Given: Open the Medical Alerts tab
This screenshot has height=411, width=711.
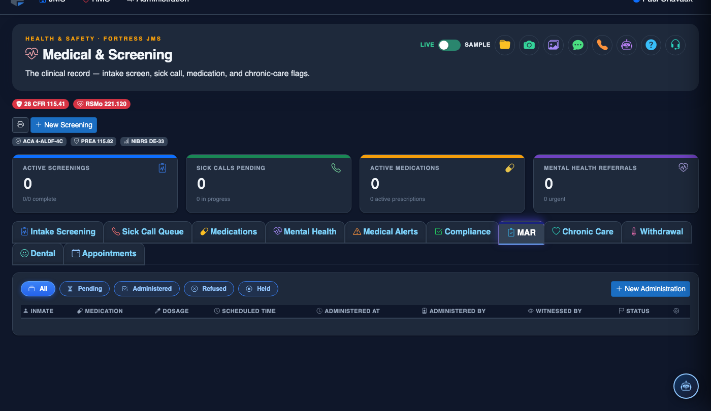Looking at the screenshot, I should click(x=385, y=232).
